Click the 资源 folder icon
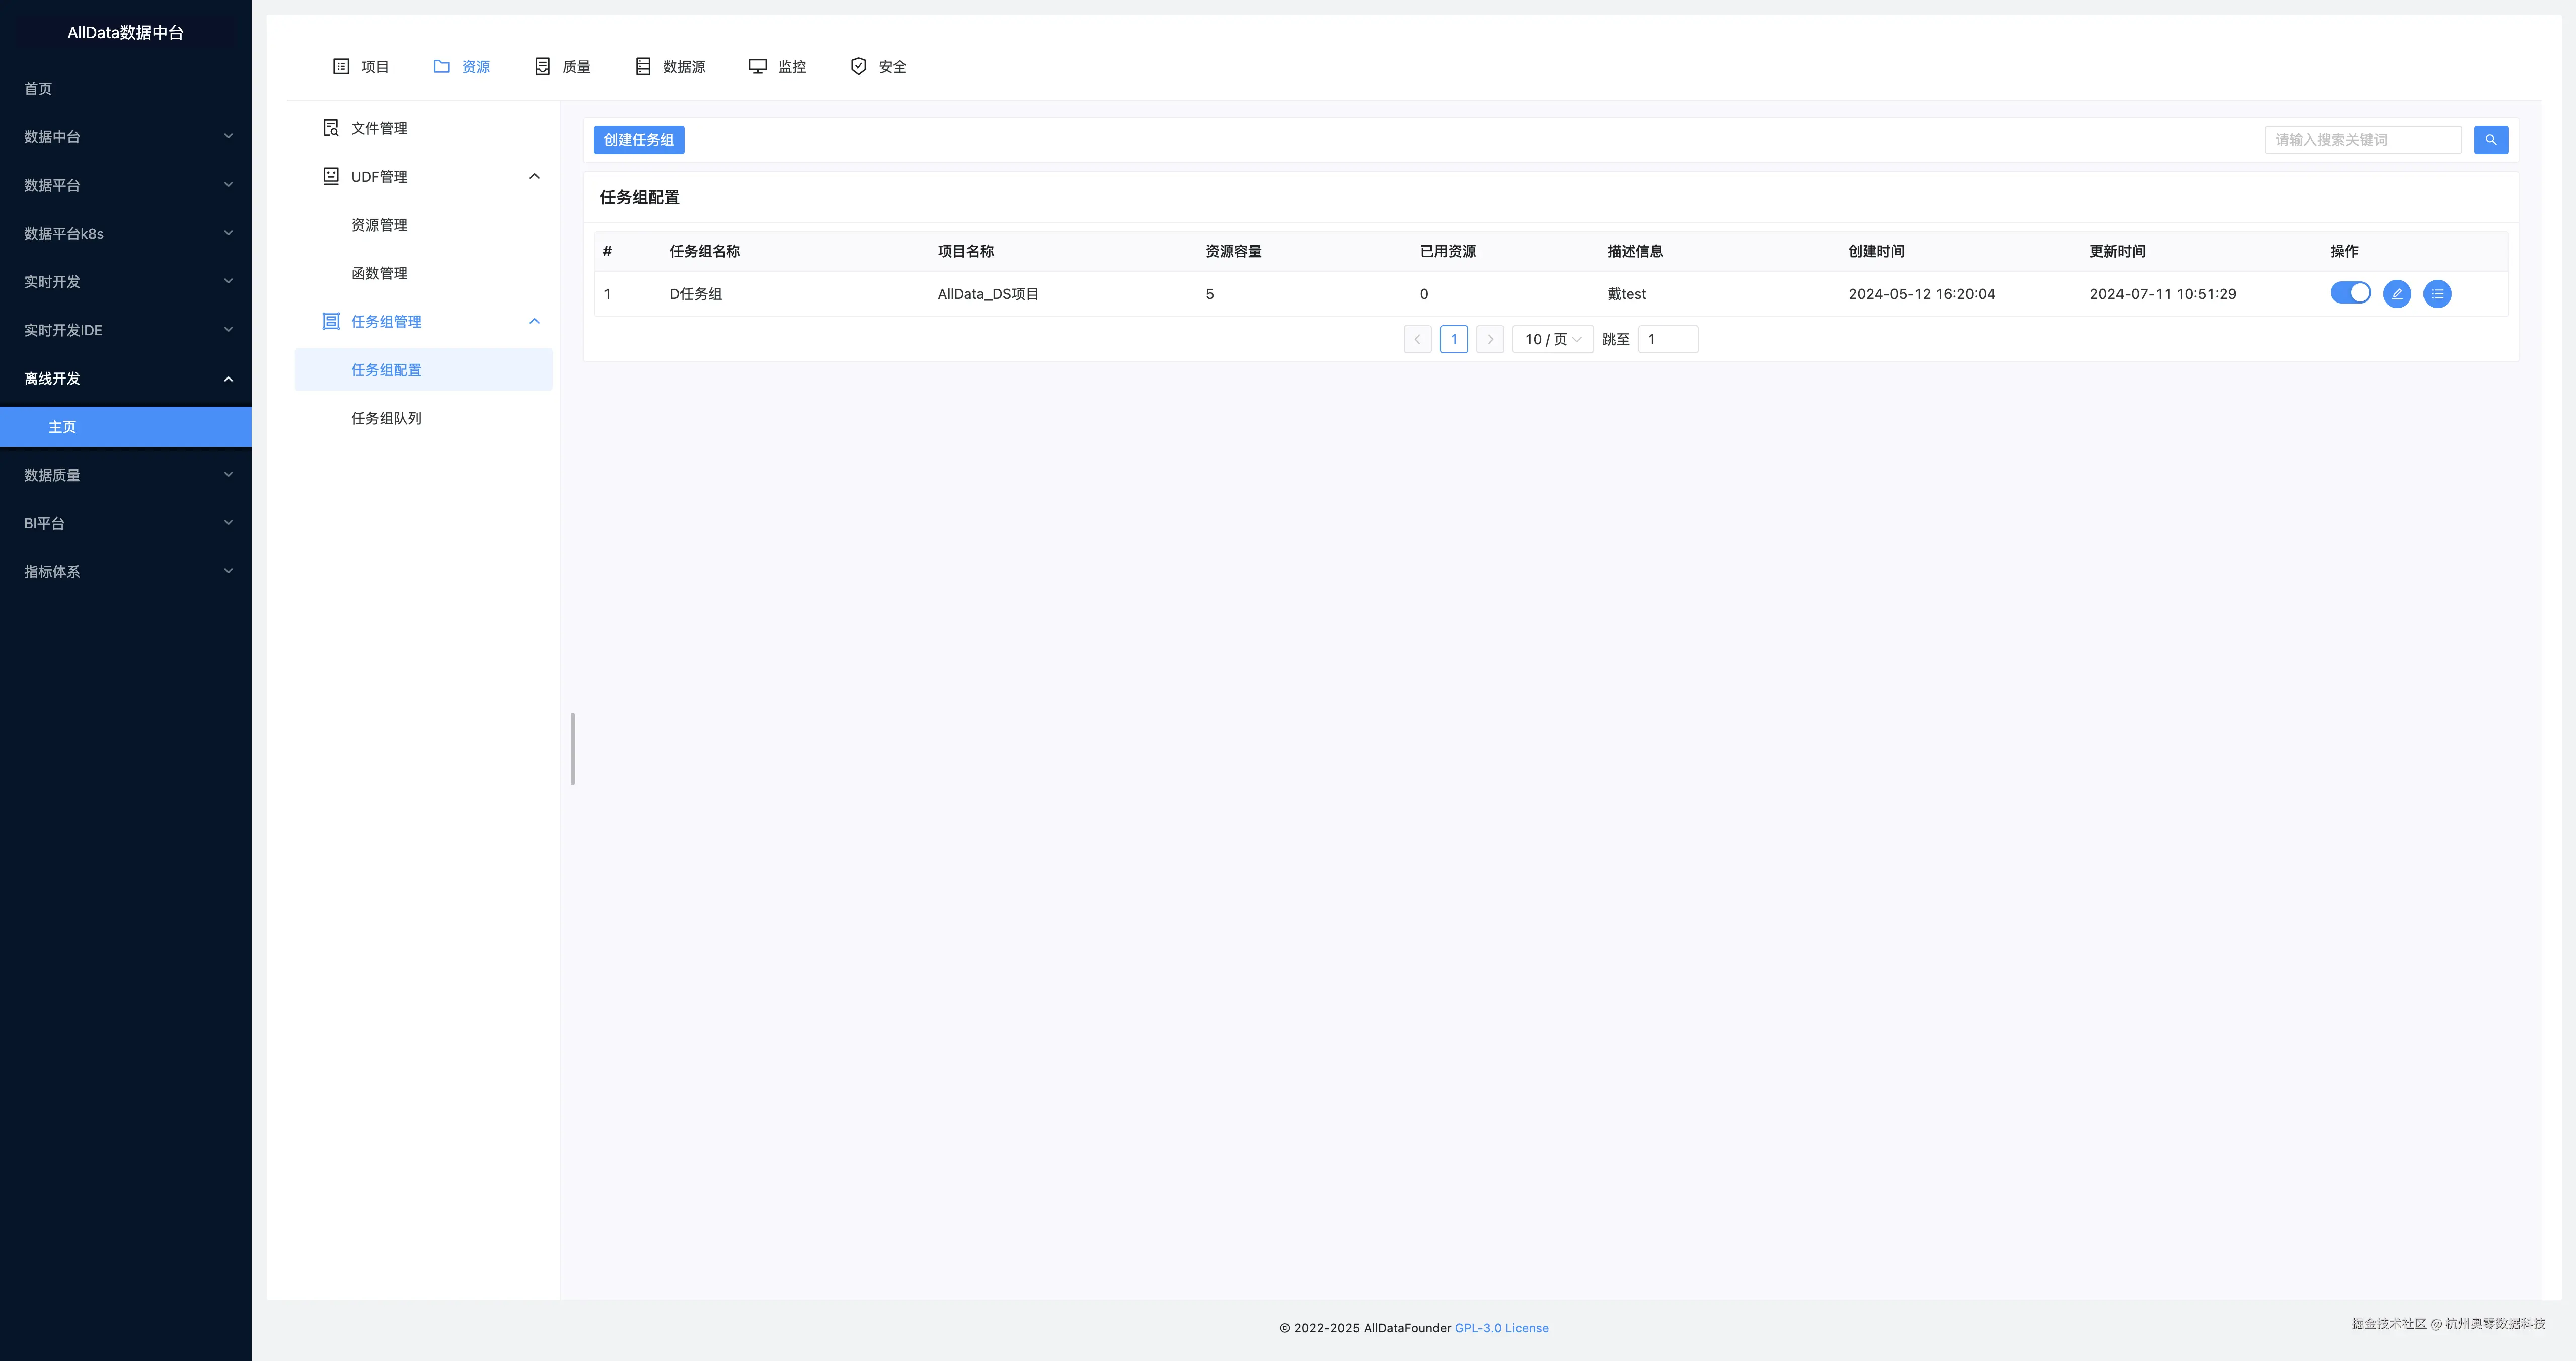 coord(441,66)
